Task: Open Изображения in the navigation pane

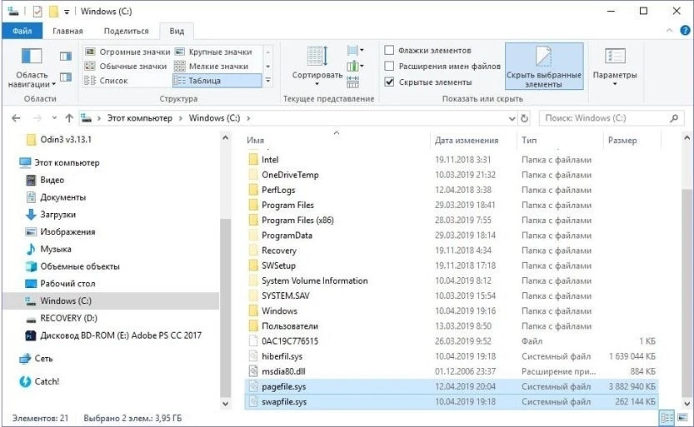Action: point(67,231)
